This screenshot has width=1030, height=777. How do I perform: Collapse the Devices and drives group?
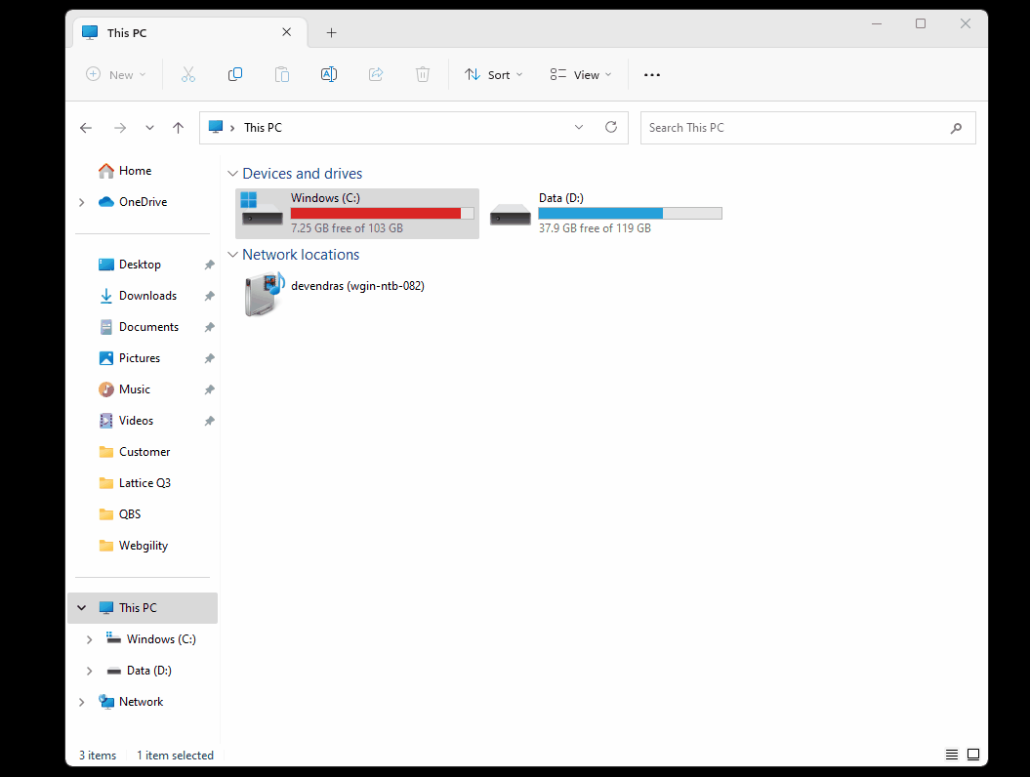[232, 174]
